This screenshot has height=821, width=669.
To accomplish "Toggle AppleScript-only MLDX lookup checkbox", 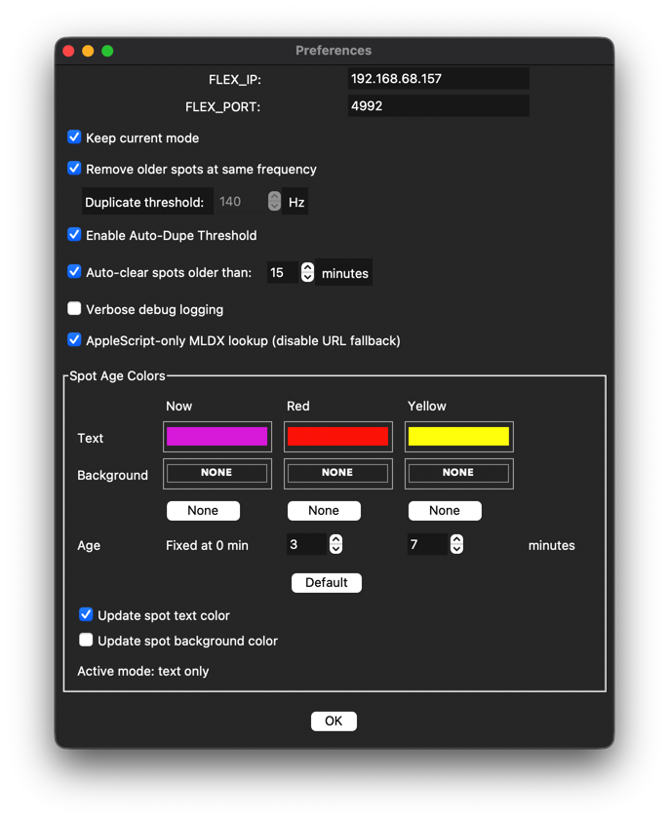I will [74, 340].
